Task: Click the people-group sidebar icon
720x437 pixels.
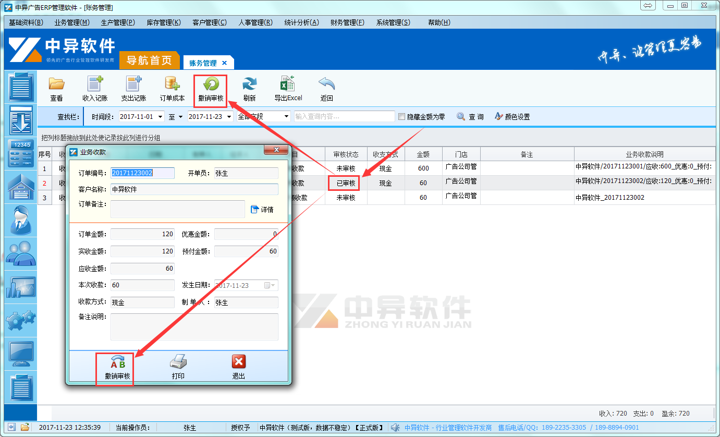Action: 21,254
